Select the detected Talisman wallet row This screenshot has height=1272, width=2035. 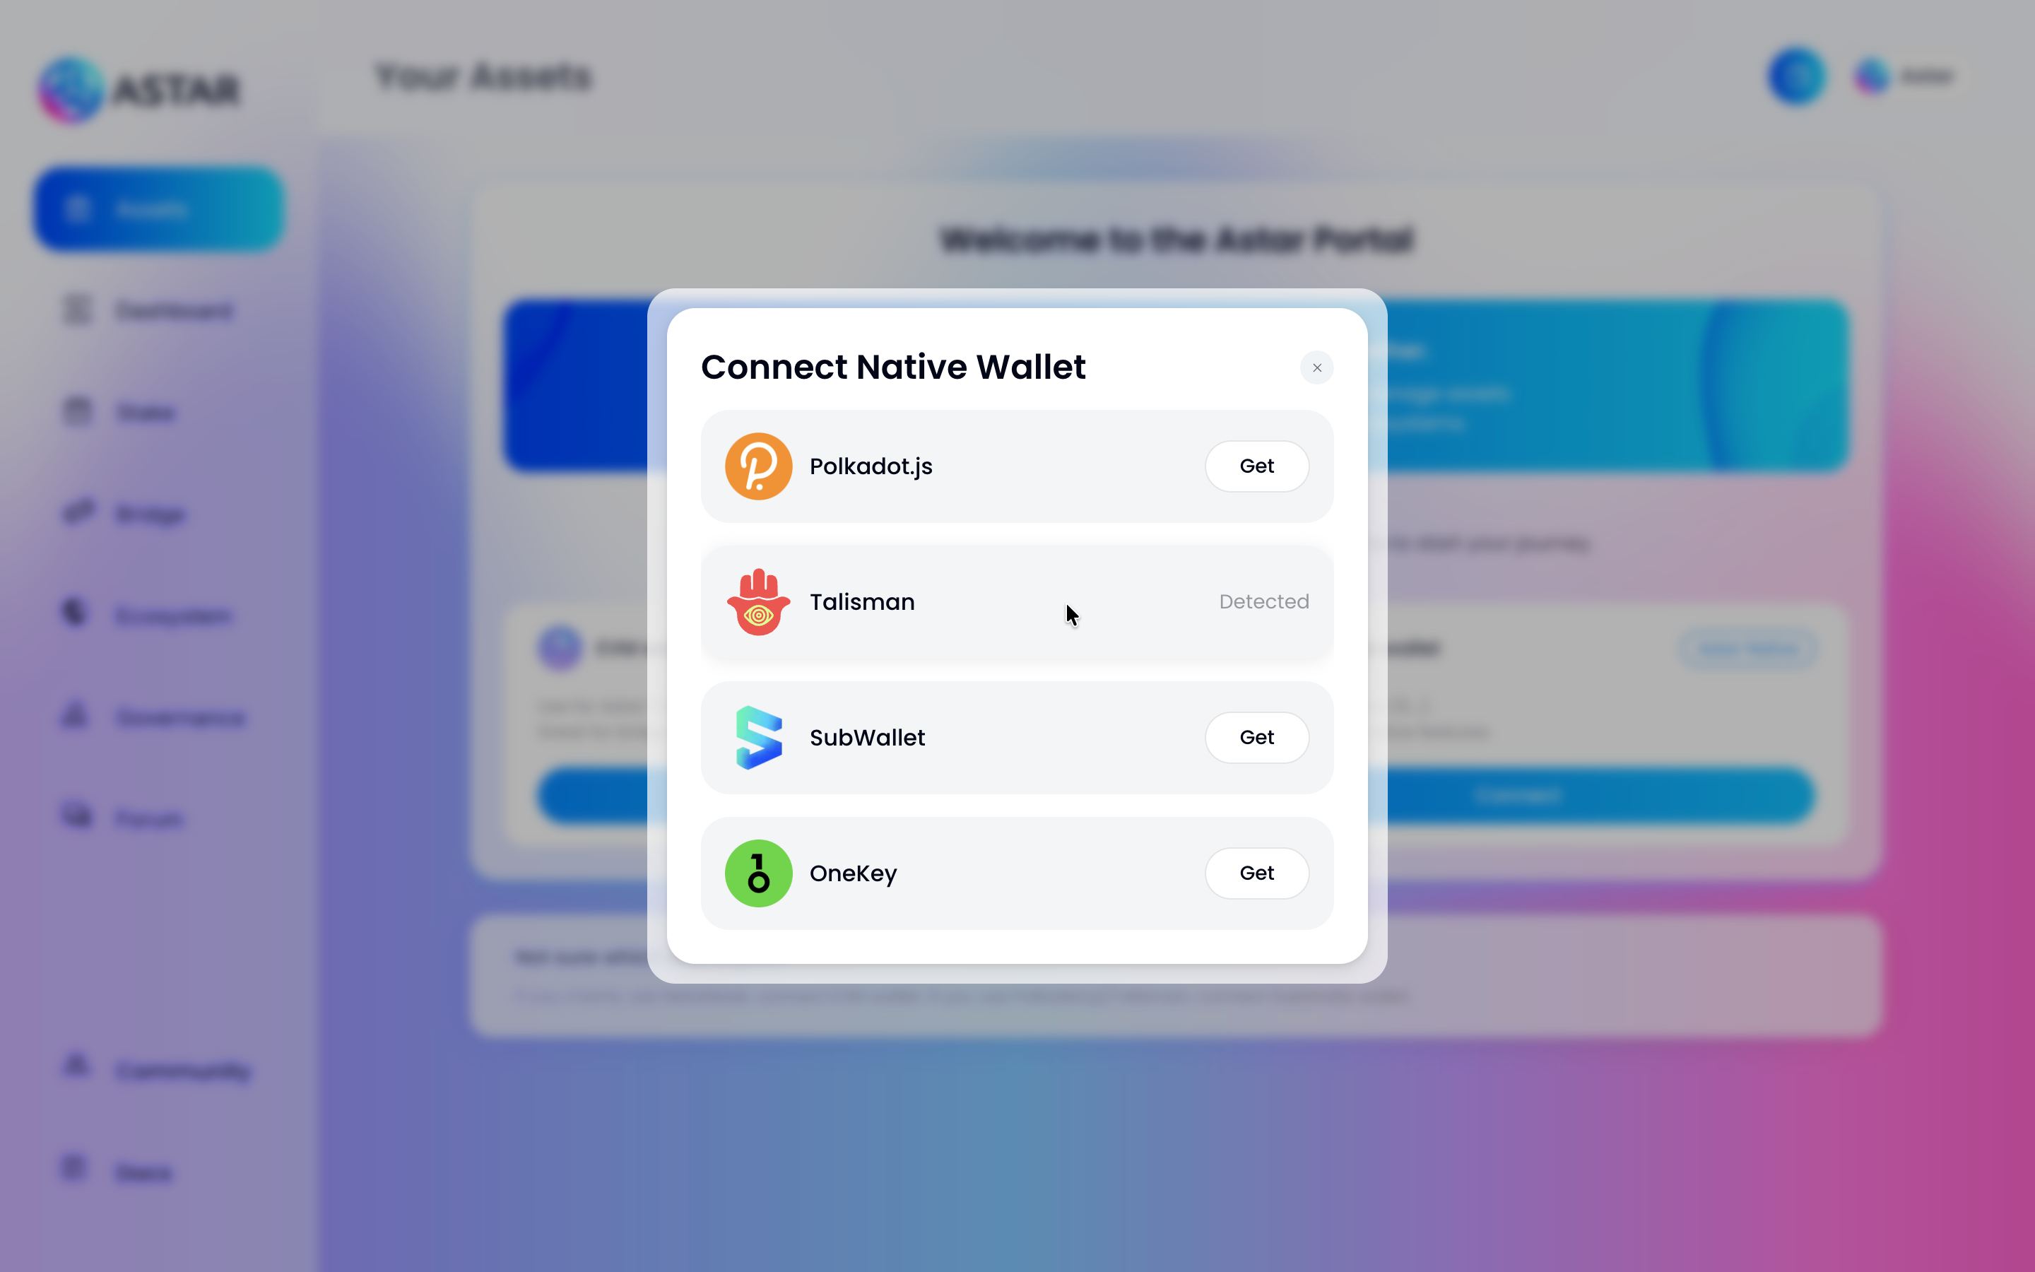[1017, 602]
